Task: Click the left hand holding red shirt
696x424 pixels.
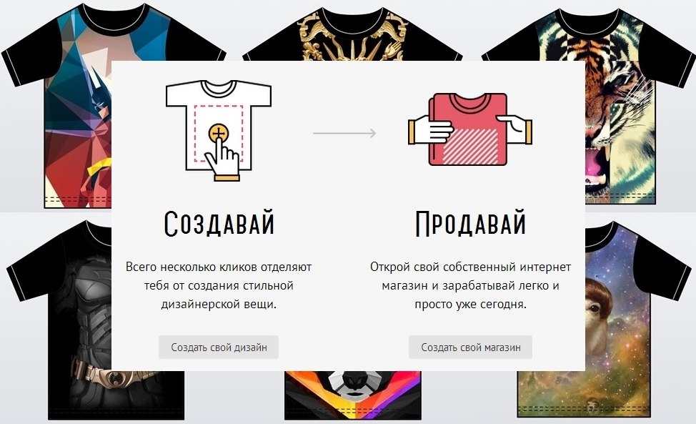Action: click(x=429, y=130)
